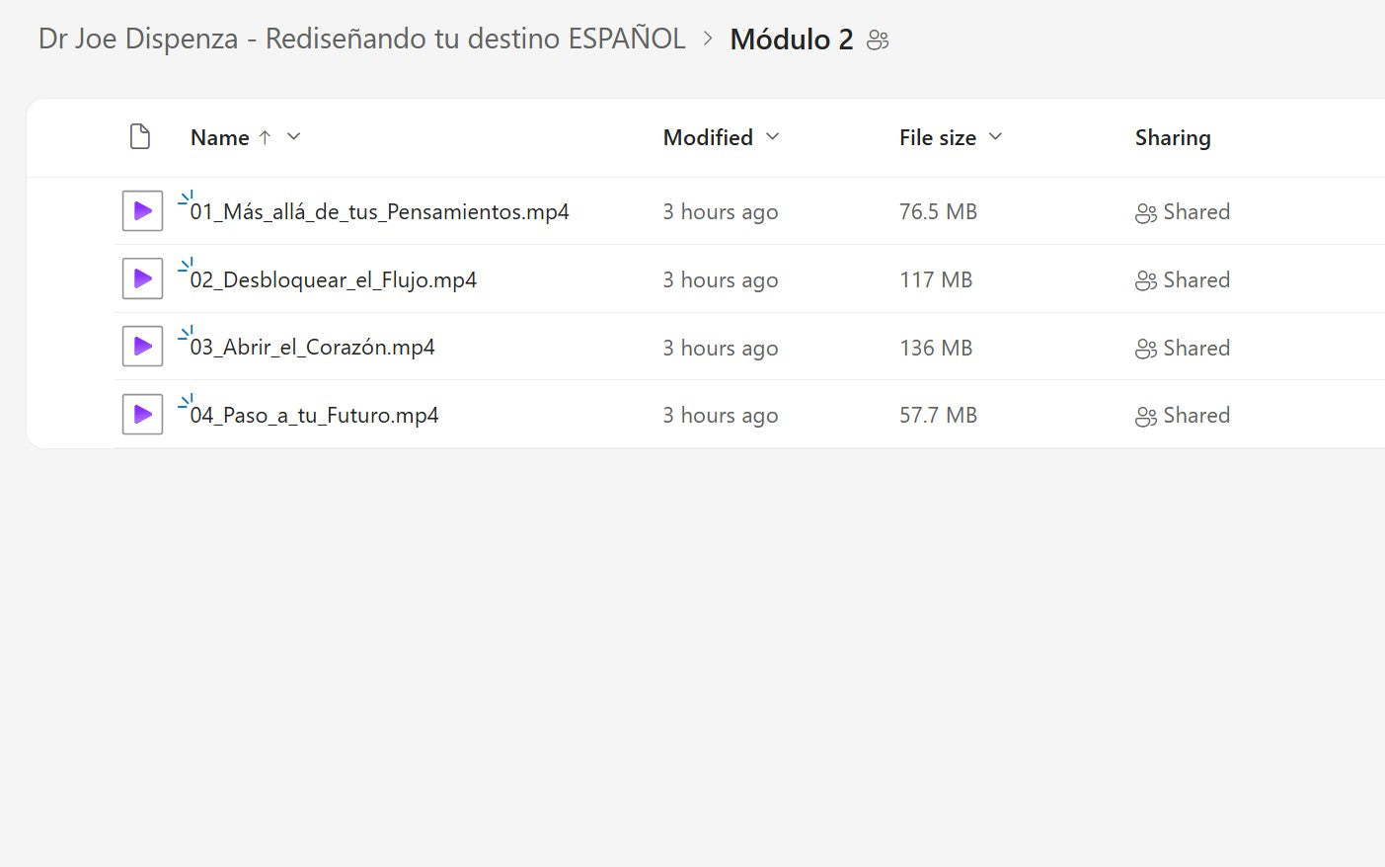Open 03_Abrir_el_Corazón.mp4 file name

tap(312, 348)
